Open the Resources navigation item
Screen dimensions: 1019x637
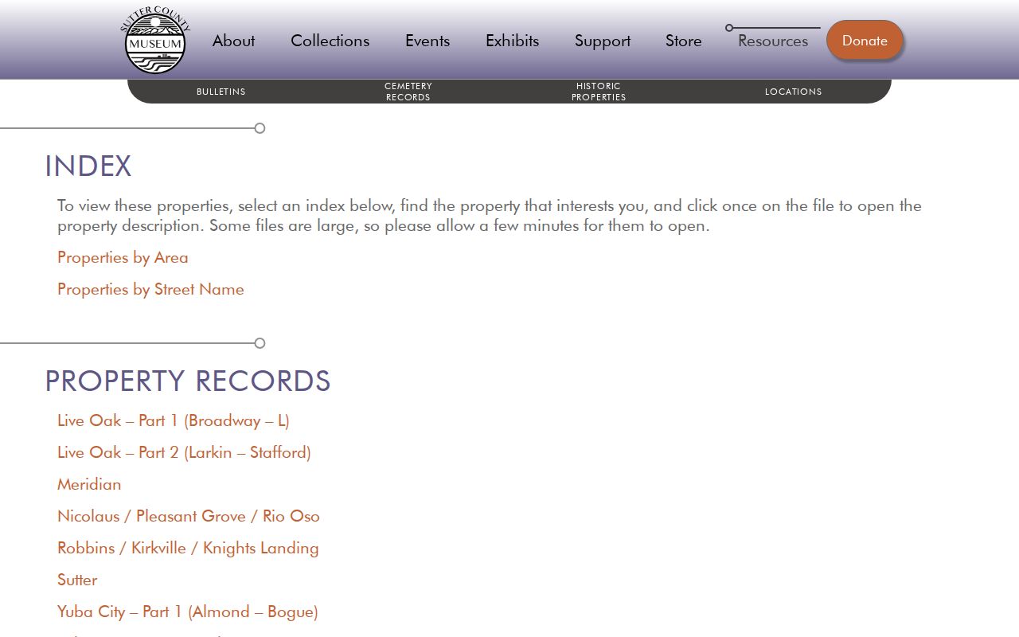tap(773, 41)
